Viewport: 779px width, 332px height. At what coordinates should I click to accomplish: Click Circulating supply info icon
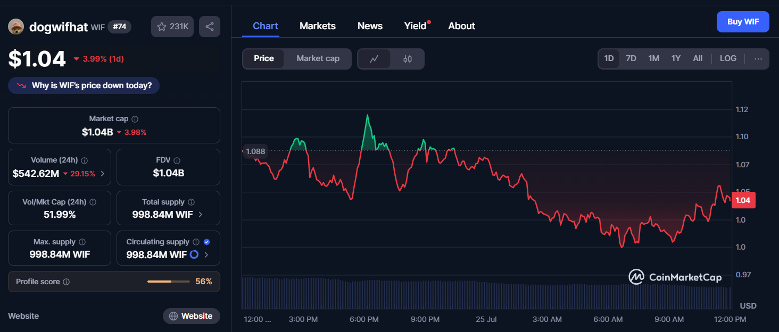click(196, 242)
